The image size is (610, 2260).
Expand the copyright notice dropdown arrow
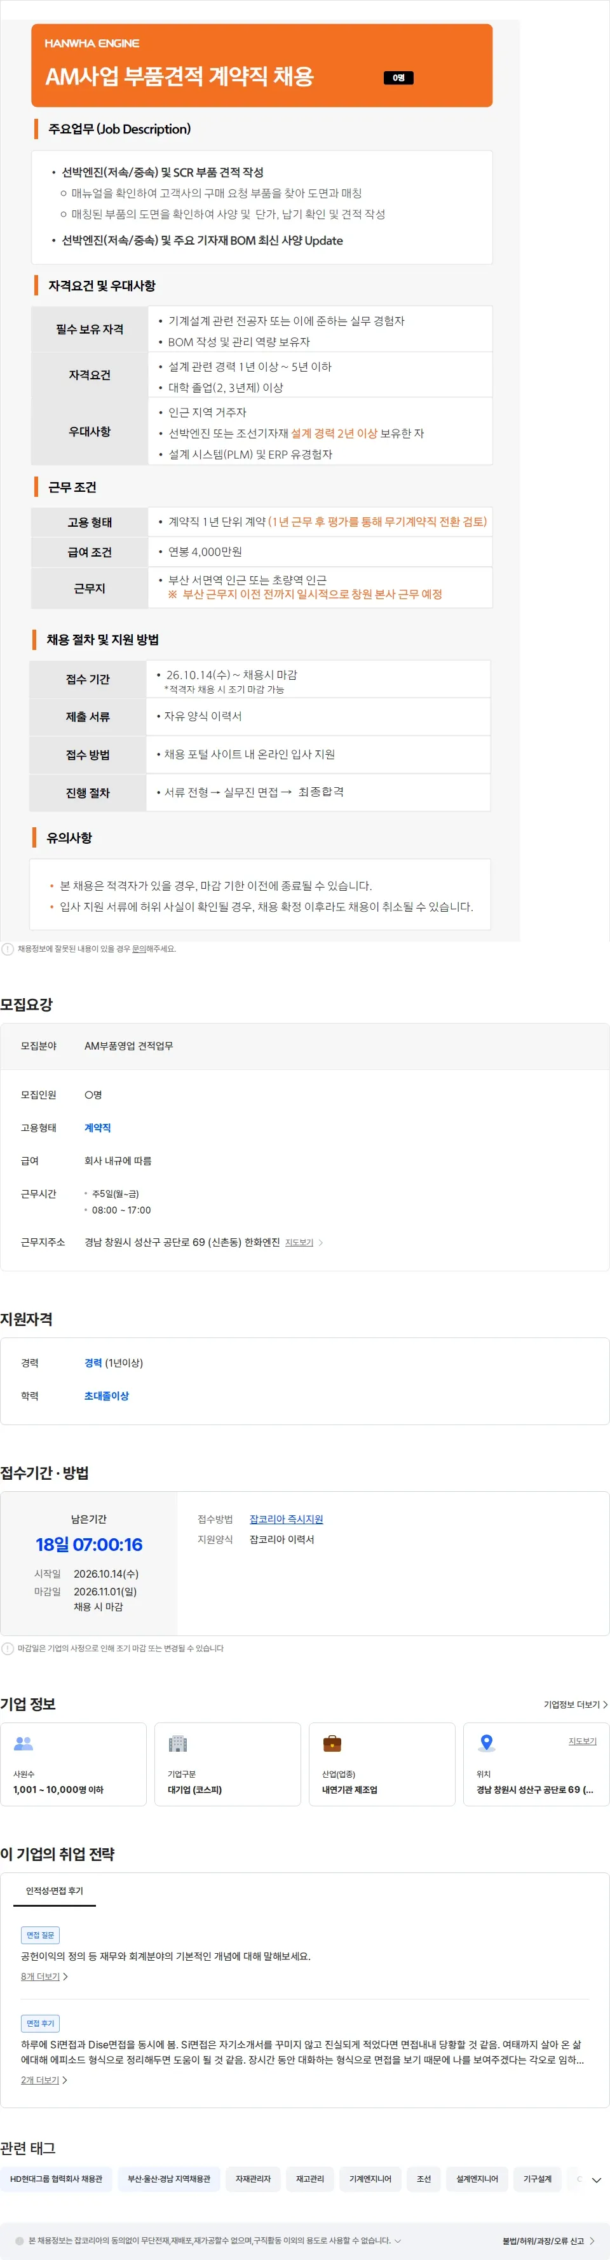[398, 2240]
